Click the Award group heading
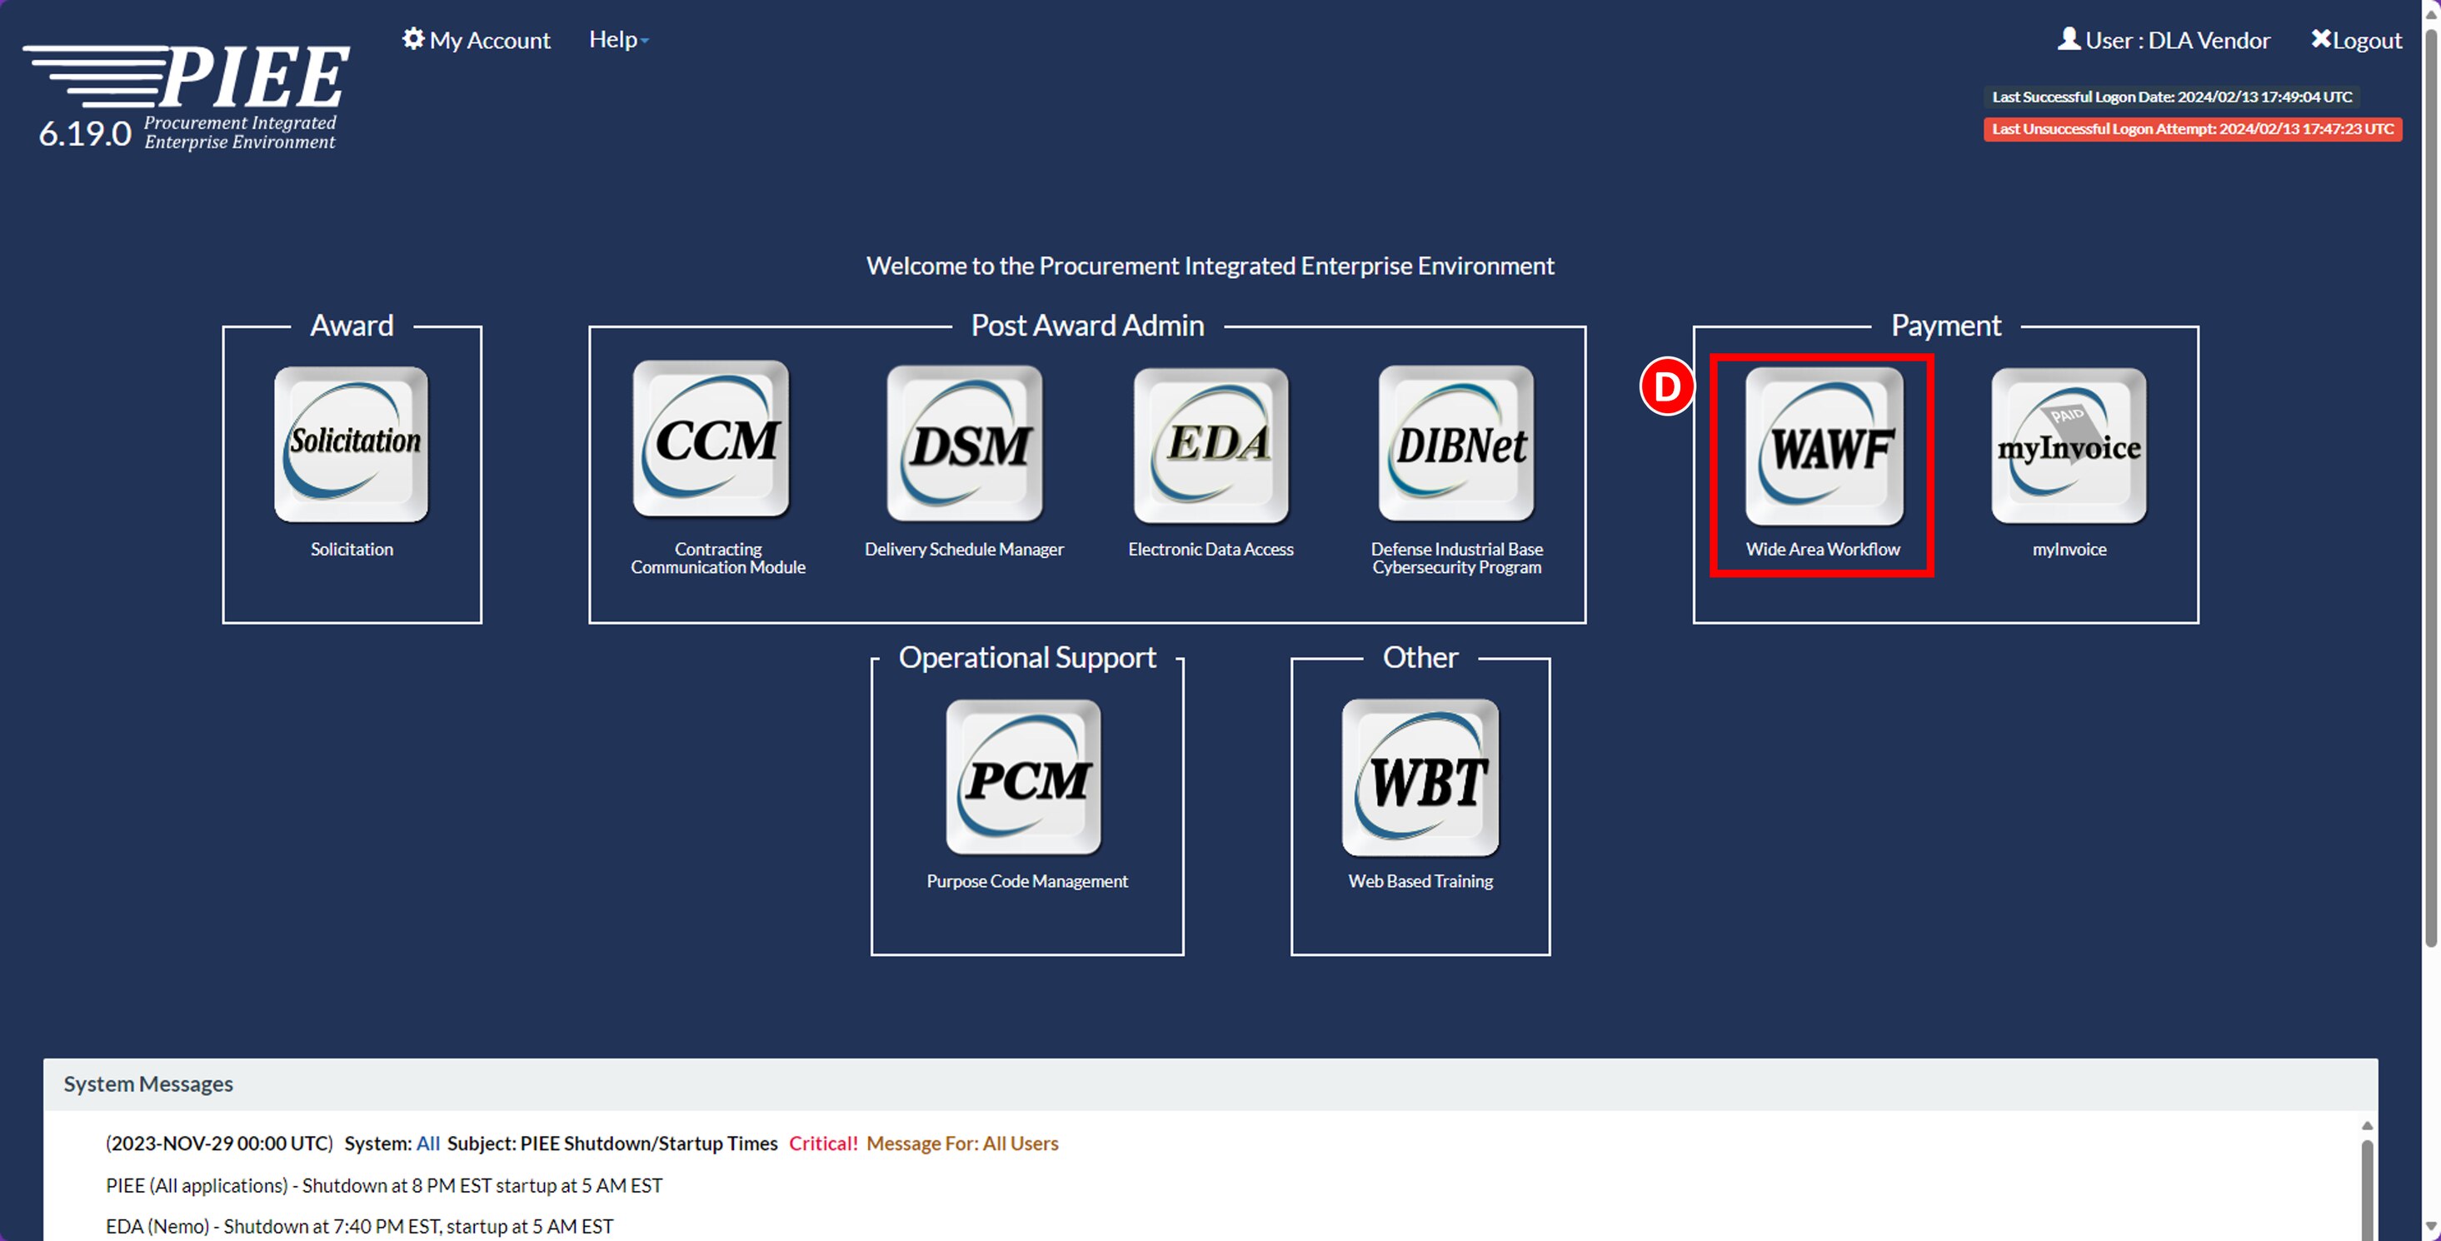The height and width of the screenshot is (1241, 2441). pos(352,326)
